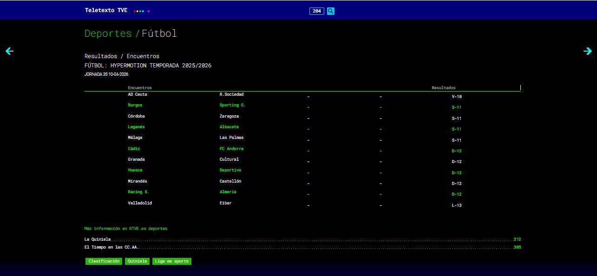
Task: Click the page number input field
Action: [317, 11]
